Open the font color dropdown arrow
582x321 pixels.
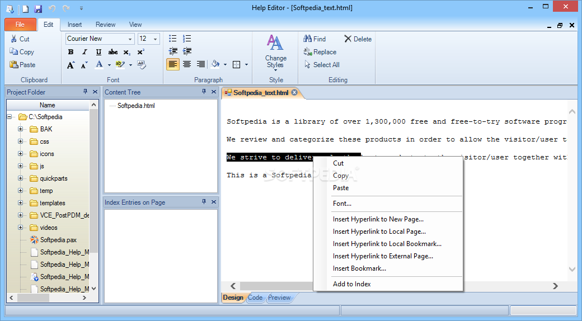click(109, 65)
